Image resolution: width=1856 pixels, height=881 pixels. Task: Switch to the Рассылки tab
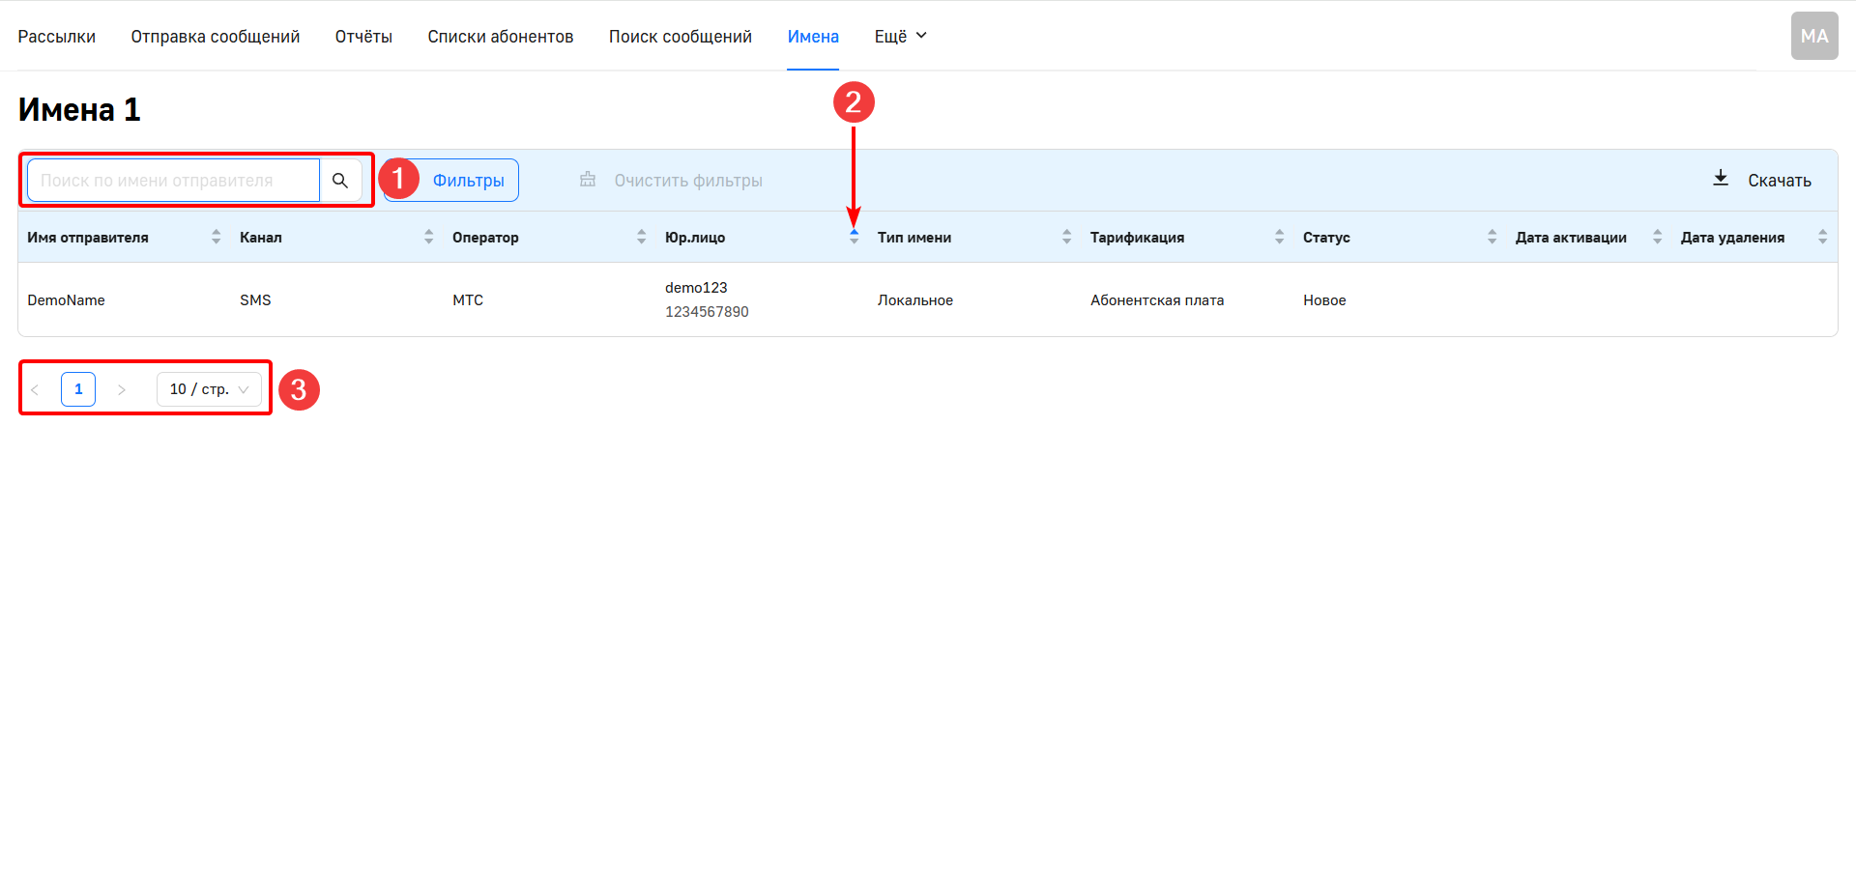[x=57, y=37]
